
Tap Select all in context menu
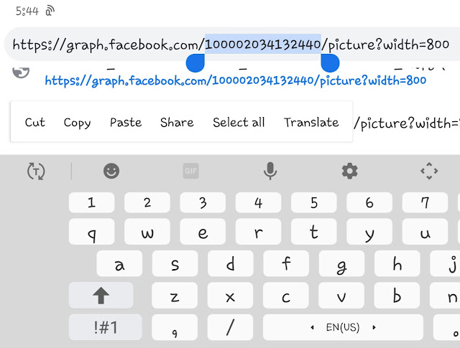click(x=239, y=122)
